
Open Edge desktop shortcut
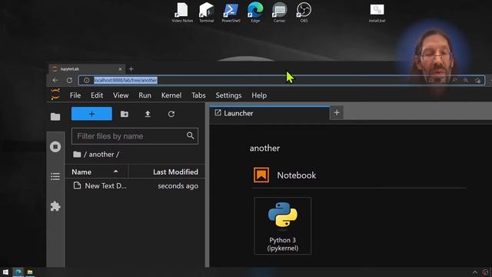click(x=255, y=12)
